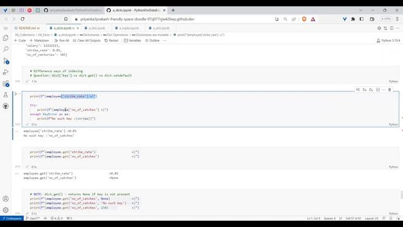Open the Brave wallet icon
This screenshot has height=227, width=403.
pos(372,19)
